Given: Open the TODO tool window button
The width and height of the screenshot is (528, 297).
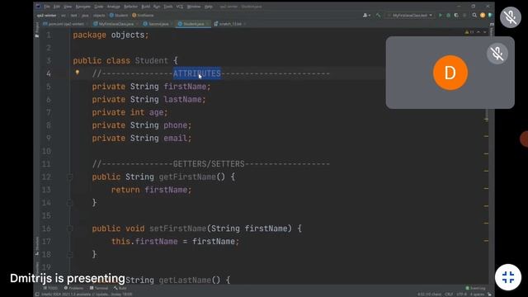Looking at the screenshot, I should click(50, 288).
